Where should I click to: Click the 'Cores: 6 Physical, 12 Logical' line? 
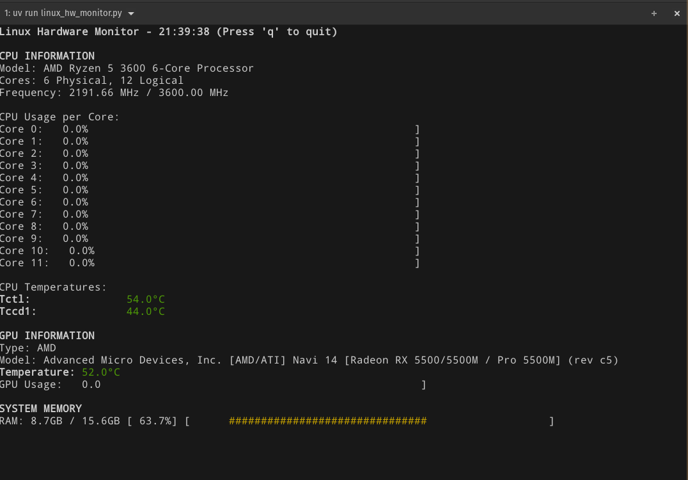(91, 81)
